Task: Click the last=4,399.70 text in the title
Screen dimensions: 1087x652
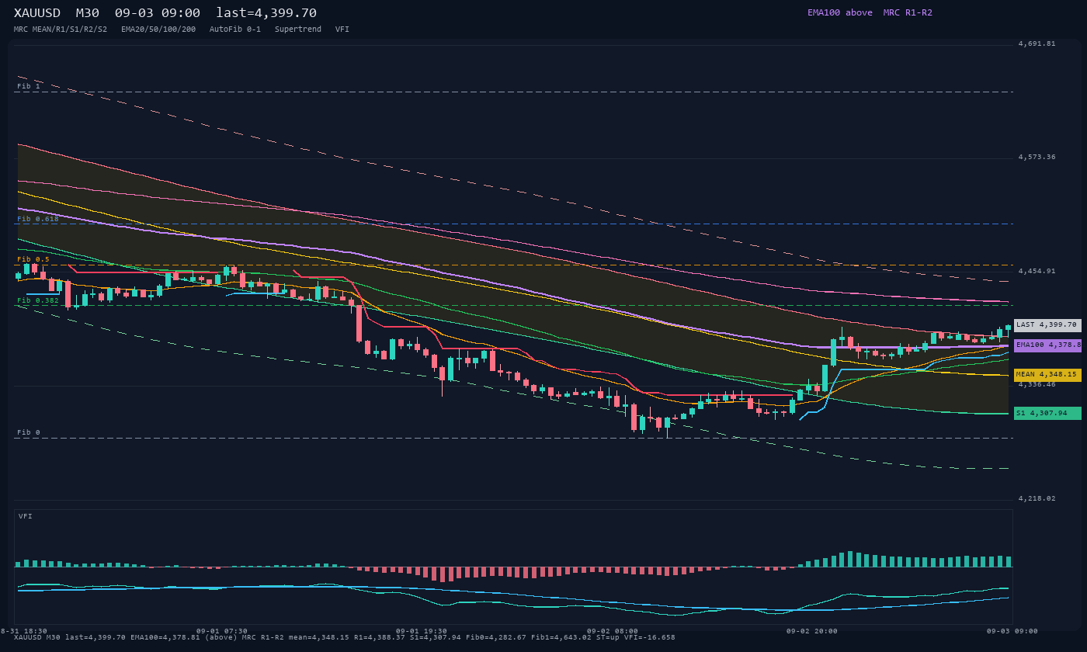Action: [266, 13]
